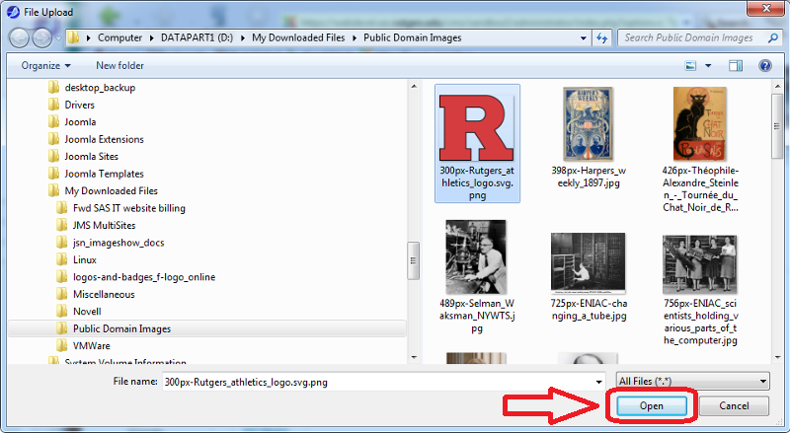Click the folder tree scrollbar thumb
Screen dimensions: 790x433
pos(413,260)
